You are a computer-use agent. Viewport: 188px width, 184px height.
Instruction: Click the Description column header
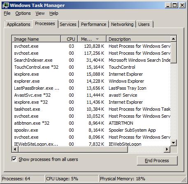(x=138, y=39)
